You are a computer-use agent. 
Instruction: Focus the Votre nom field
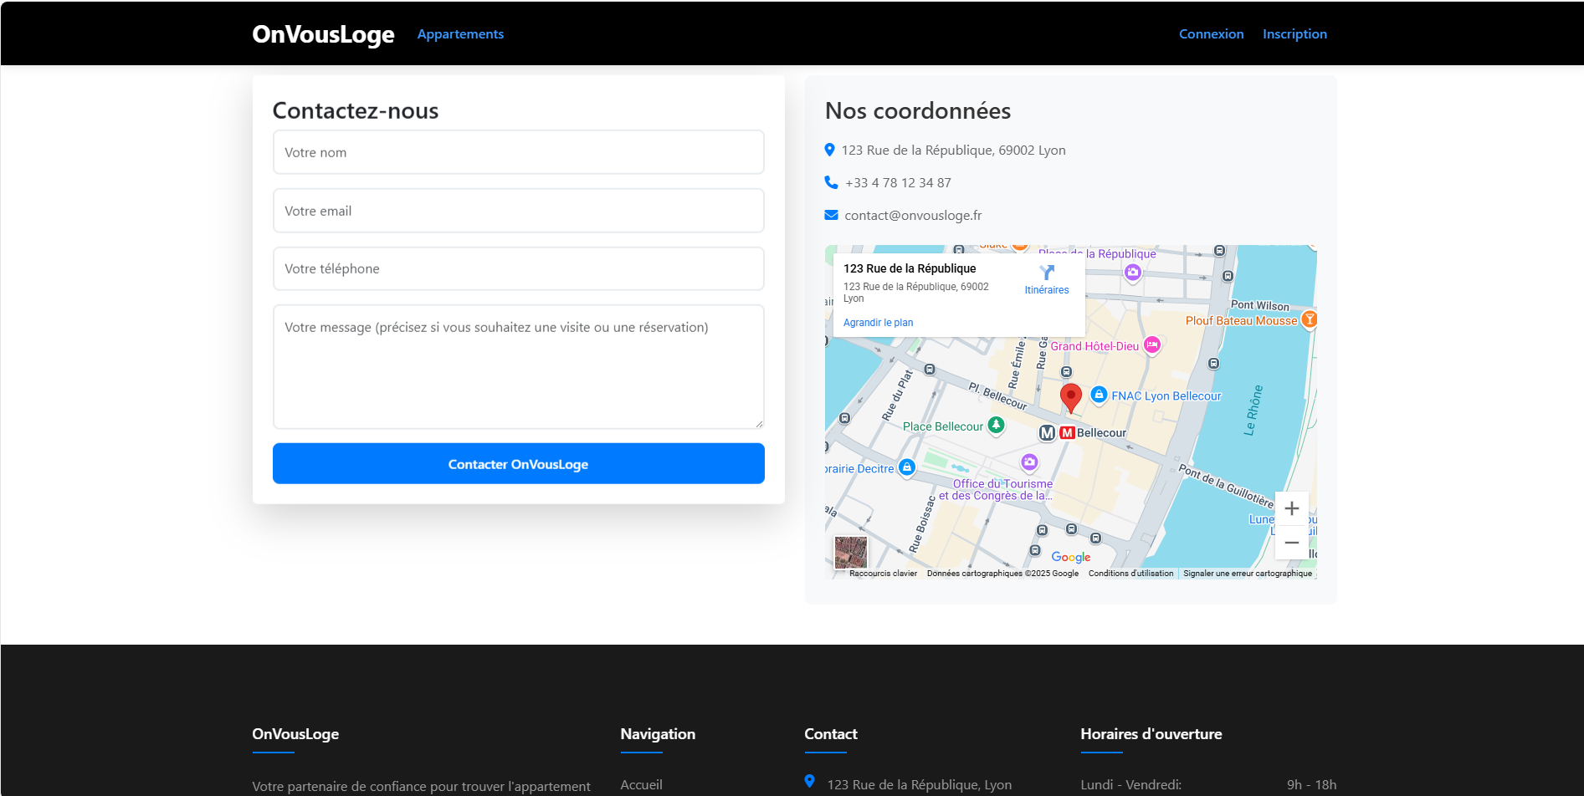[518, 152]
